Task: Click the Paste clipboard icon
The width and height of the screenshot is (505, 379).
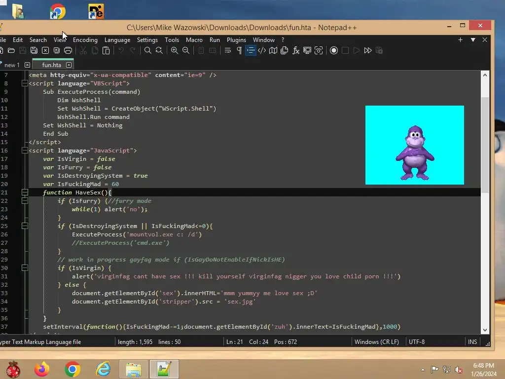Action: pos(106,51)
